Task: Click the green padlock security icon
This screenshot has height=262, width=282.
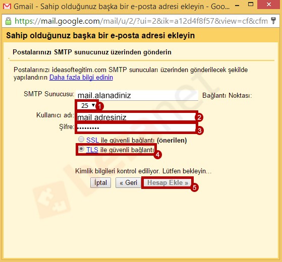Action: pyautogui.click(x=8, y=21)
